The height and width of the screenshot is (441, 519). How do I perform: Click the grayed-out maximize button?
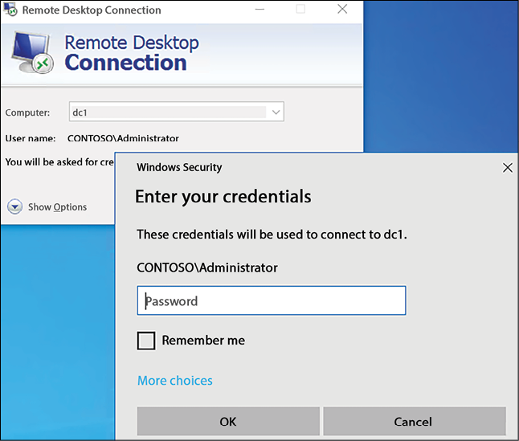pyautogui.click(x=300, y=9)
